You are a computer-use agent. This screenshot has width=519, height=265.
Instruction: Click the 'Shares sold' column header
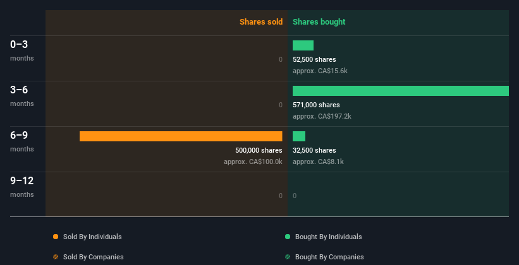(x=261, y=22)
